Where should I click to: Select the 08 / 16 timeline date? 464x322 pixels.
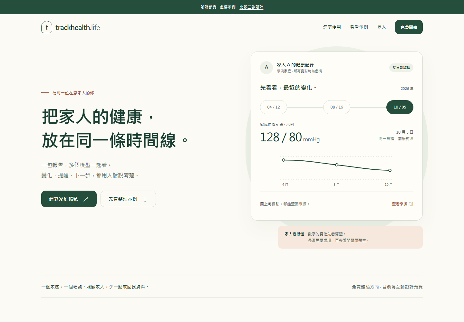click(x=337, y=107)
